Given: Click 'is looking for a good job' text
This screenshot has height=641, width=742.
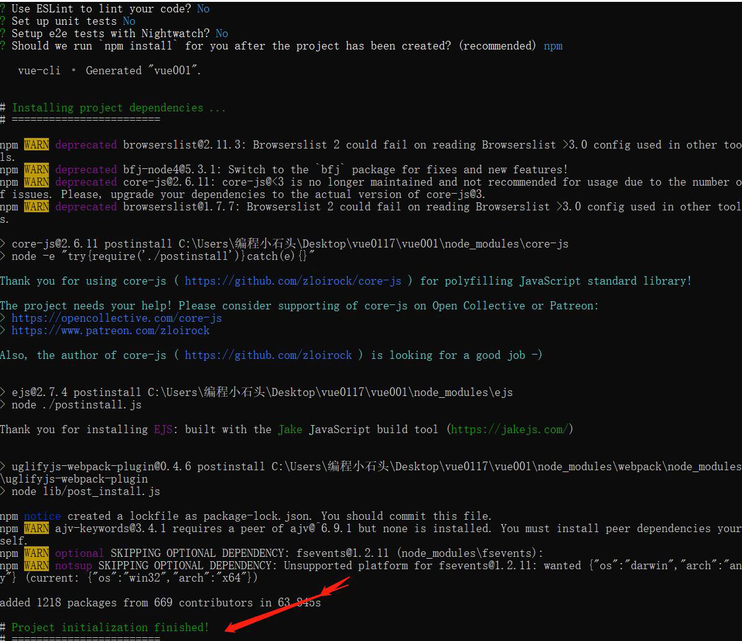Looking at the screenshot, I should pos(456,355).
